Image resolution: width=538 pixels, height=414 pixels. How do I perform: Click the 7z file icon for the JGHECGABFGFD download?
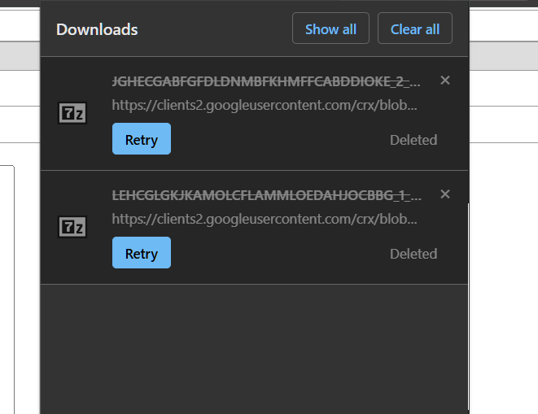72,114
